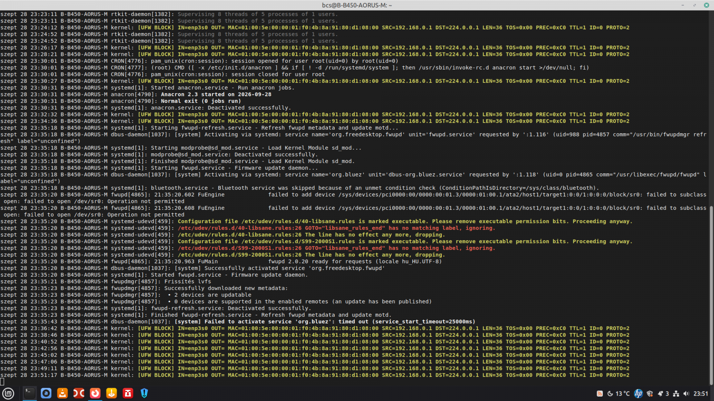Viewport: 714px width, 401px height.
Task: Click the UFW BLOCK line at 23:45:02
Action: tap(315, 355)
